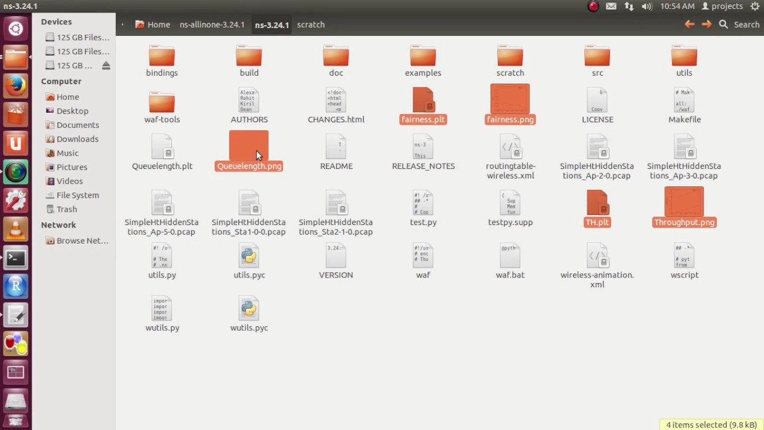Open the utils folder
This screenshot has height=430, width=764.
[x=684, y=61]
